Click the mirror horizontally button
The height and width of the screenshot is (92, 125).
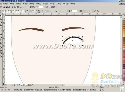point(39,10)
